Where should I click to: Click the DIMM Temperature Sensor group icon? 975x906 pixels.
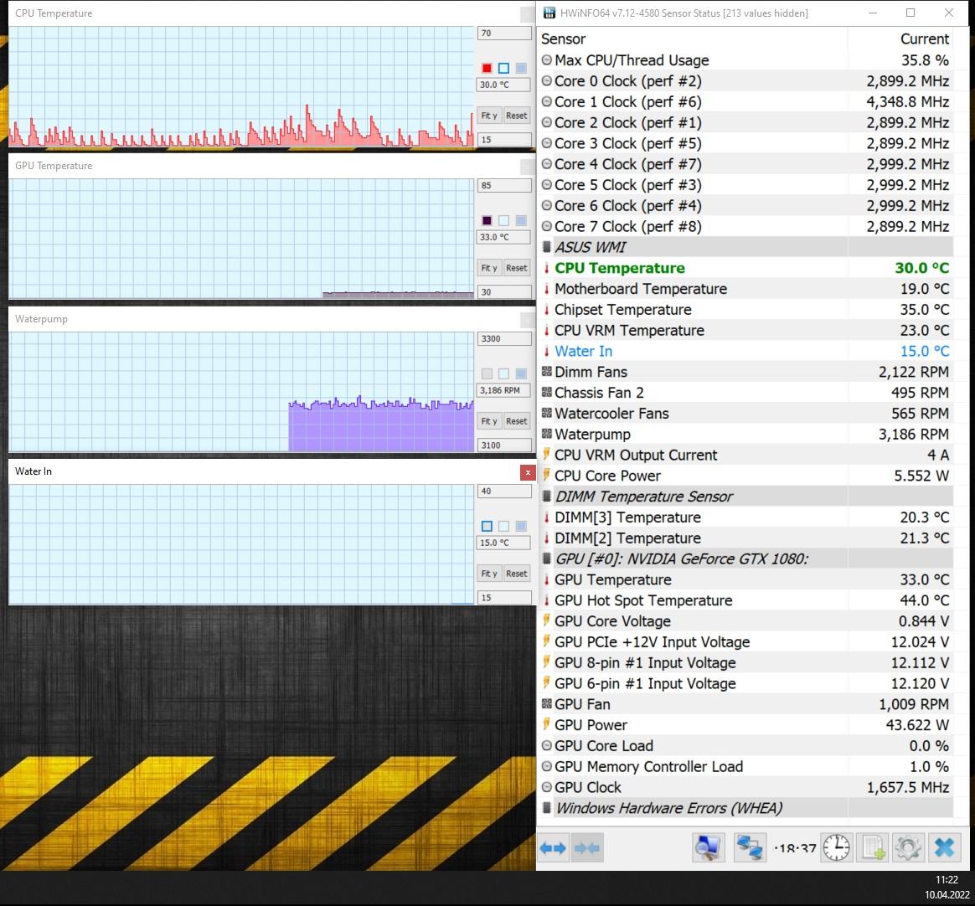[x=547, y=496]
